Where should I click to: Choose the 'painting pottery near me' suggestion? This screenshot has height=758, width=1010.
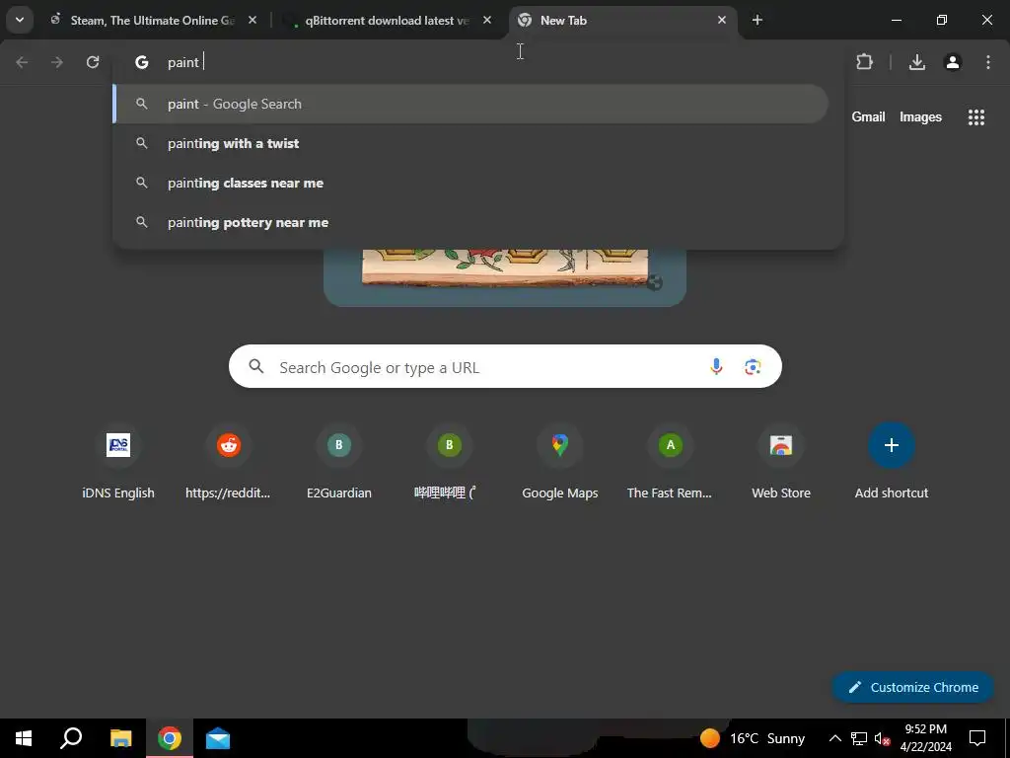470,222
